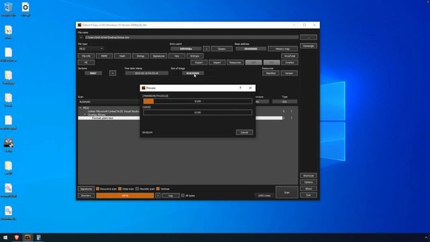
Task: Enable the All types checkbox
Action: (x=183, y=196)
